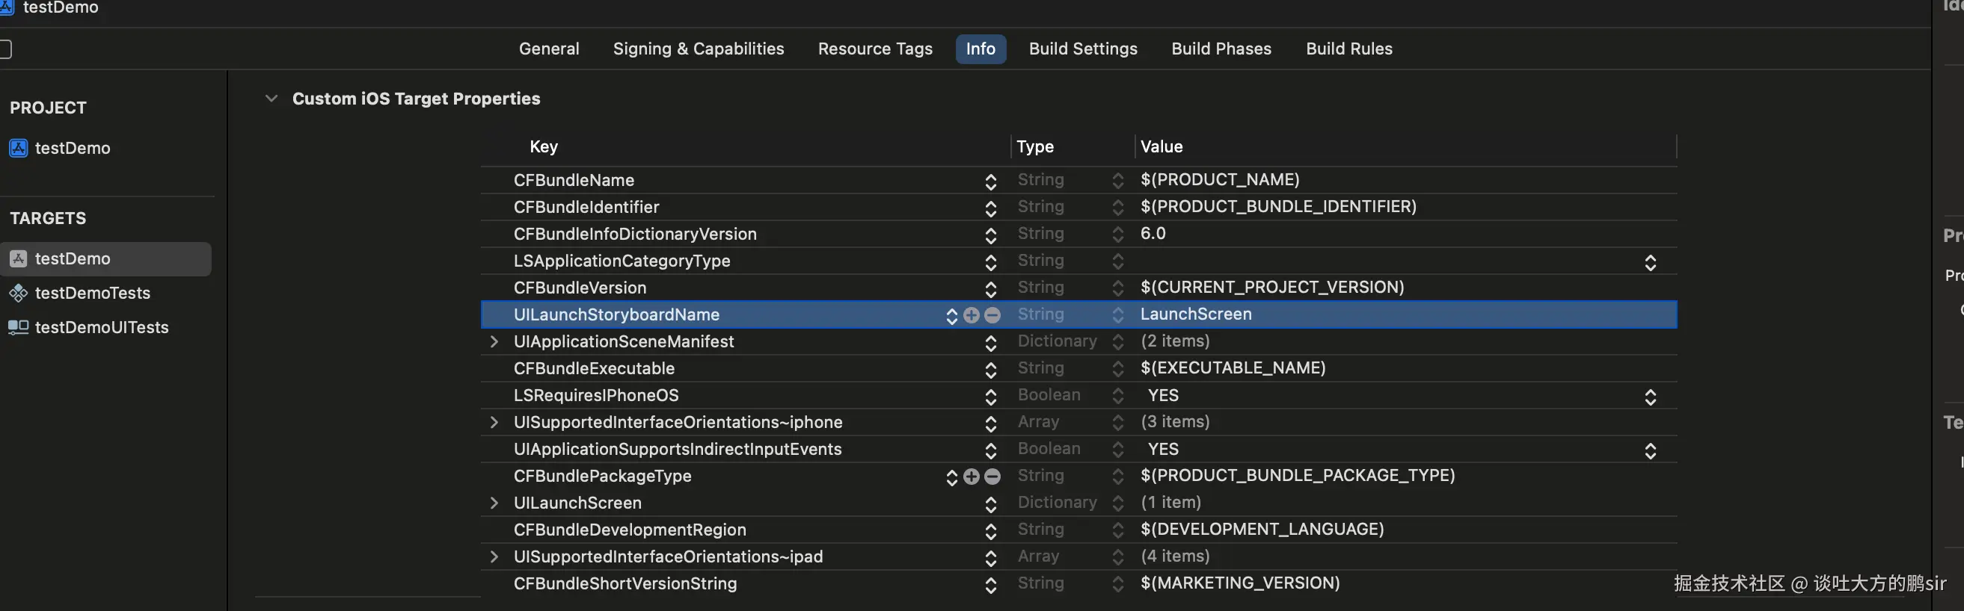Open the Signing & Capabilities tab

coord(699,49)
